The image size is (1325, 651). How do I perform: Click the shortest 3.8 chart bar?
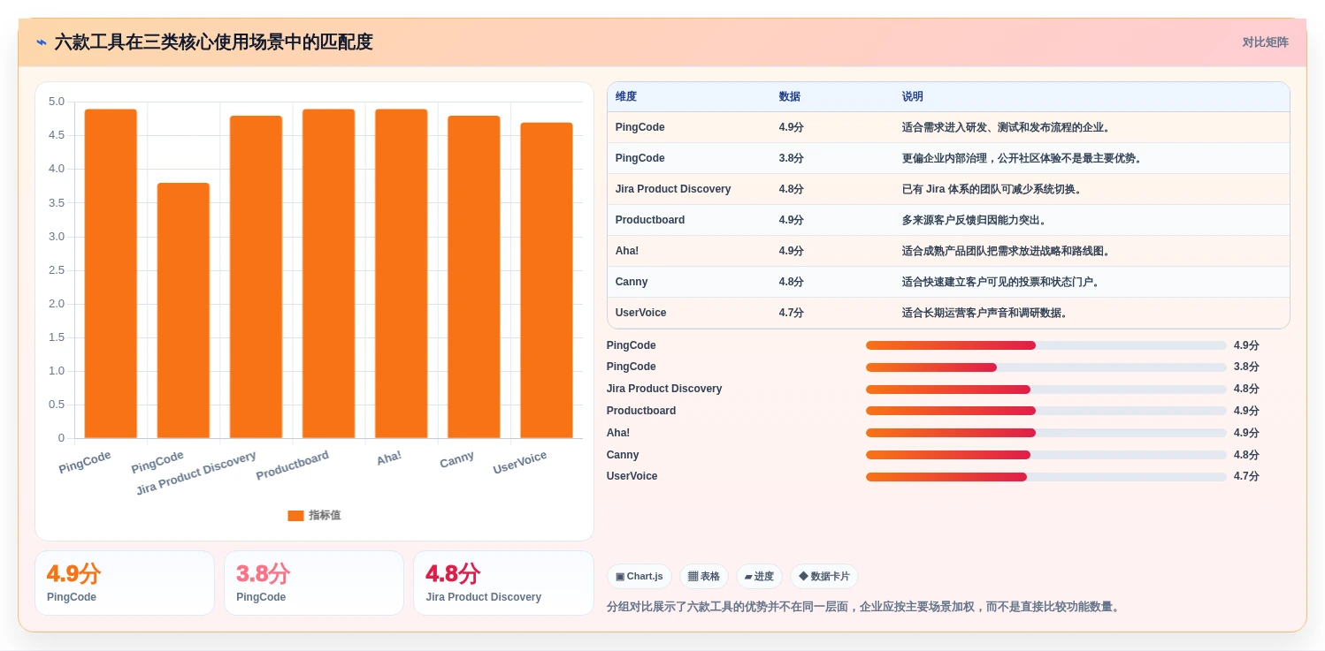pyautogui.click(x=183, y=311)
